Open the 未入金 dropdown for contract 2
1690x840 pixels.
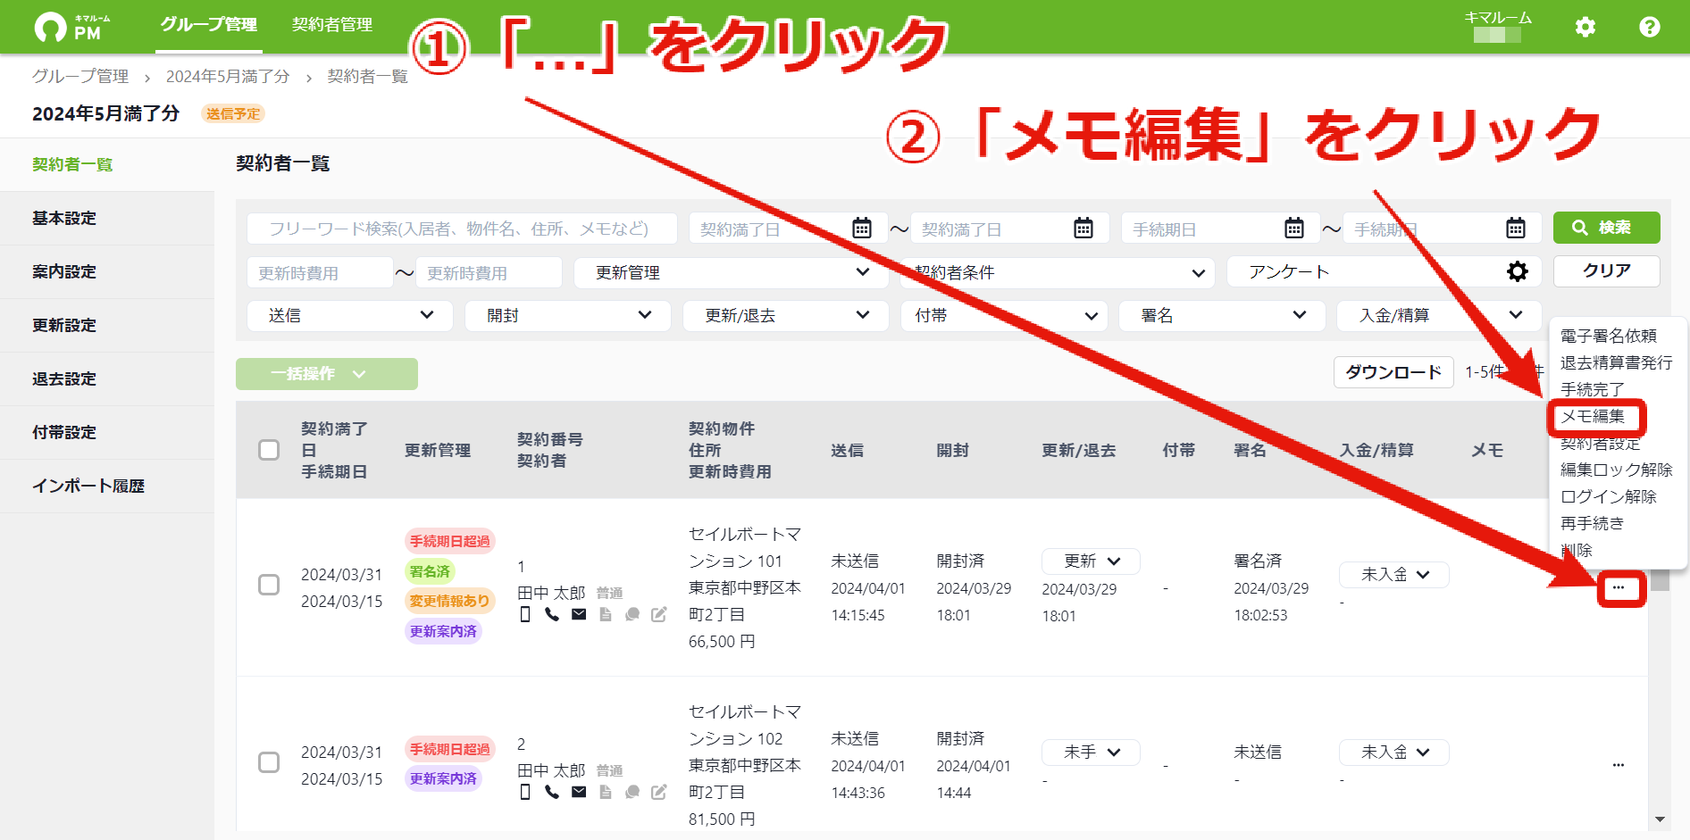coord(1393,753)
